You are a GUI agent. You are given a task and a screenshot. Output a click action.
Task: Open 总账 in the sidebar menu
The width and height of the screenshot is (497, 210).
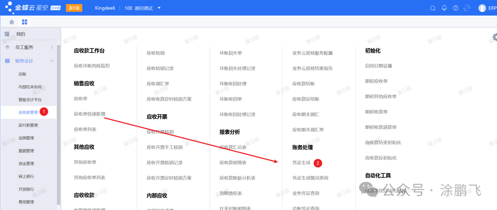coord(22,74)
